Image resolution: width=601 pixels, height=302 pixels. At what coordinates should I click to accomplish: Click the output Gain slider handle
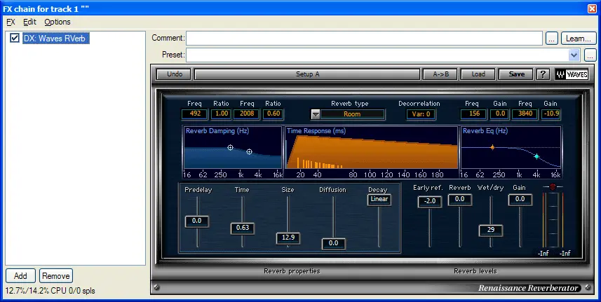click(520, 200)
